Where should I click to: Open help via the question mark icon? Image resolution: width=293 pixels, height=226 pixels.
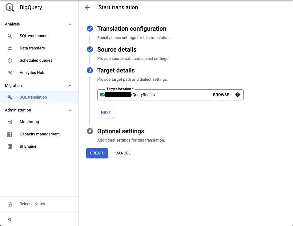tap(237, 95)
